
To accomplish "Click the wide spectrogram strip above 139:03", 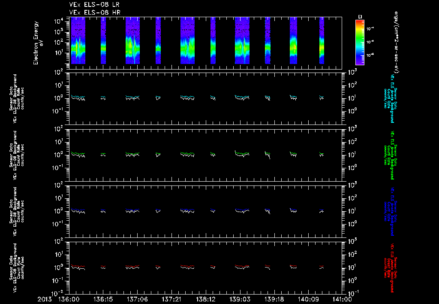I will tap(242, 40).
